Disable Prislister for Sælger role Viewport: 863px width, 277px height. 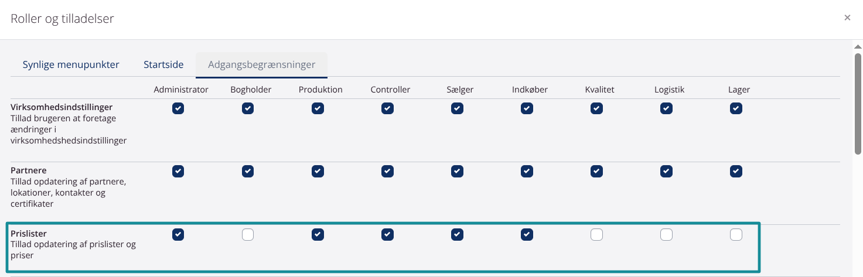point(457,235)
